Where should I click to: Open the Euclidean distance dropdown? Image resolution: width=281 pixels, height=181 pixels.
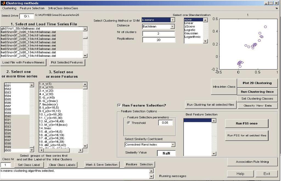tap(172, 27)
